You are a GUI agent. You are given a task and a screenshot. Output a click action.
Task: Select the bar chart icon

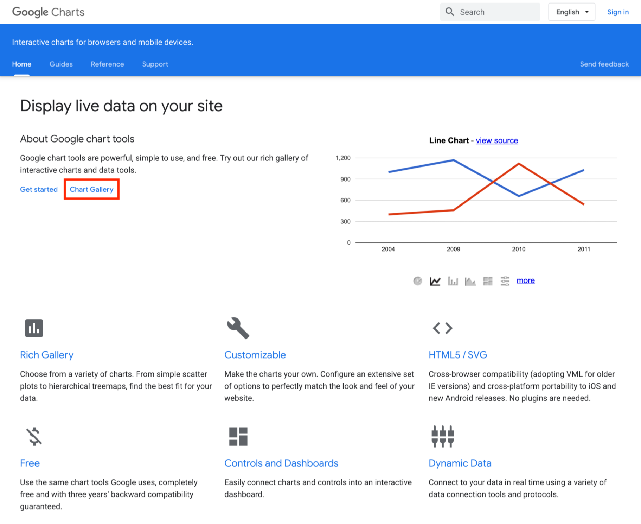453,281
